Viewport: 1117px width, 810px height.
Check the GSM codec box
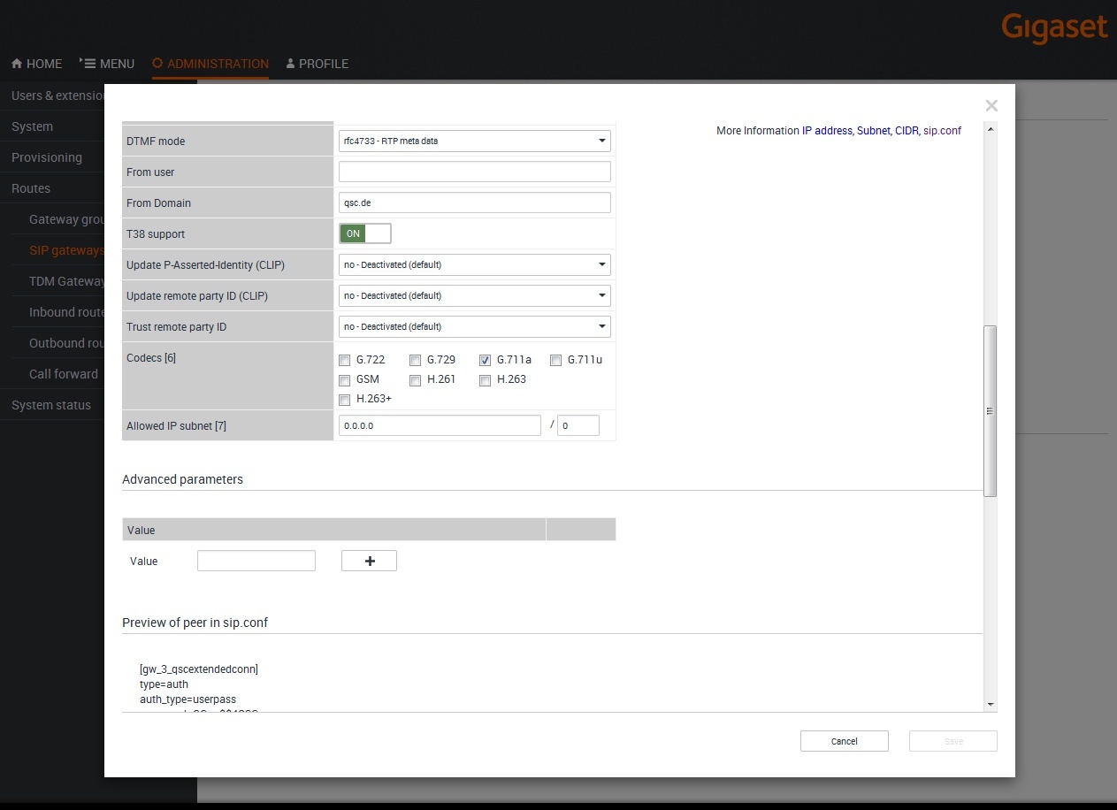coord(345,380)
